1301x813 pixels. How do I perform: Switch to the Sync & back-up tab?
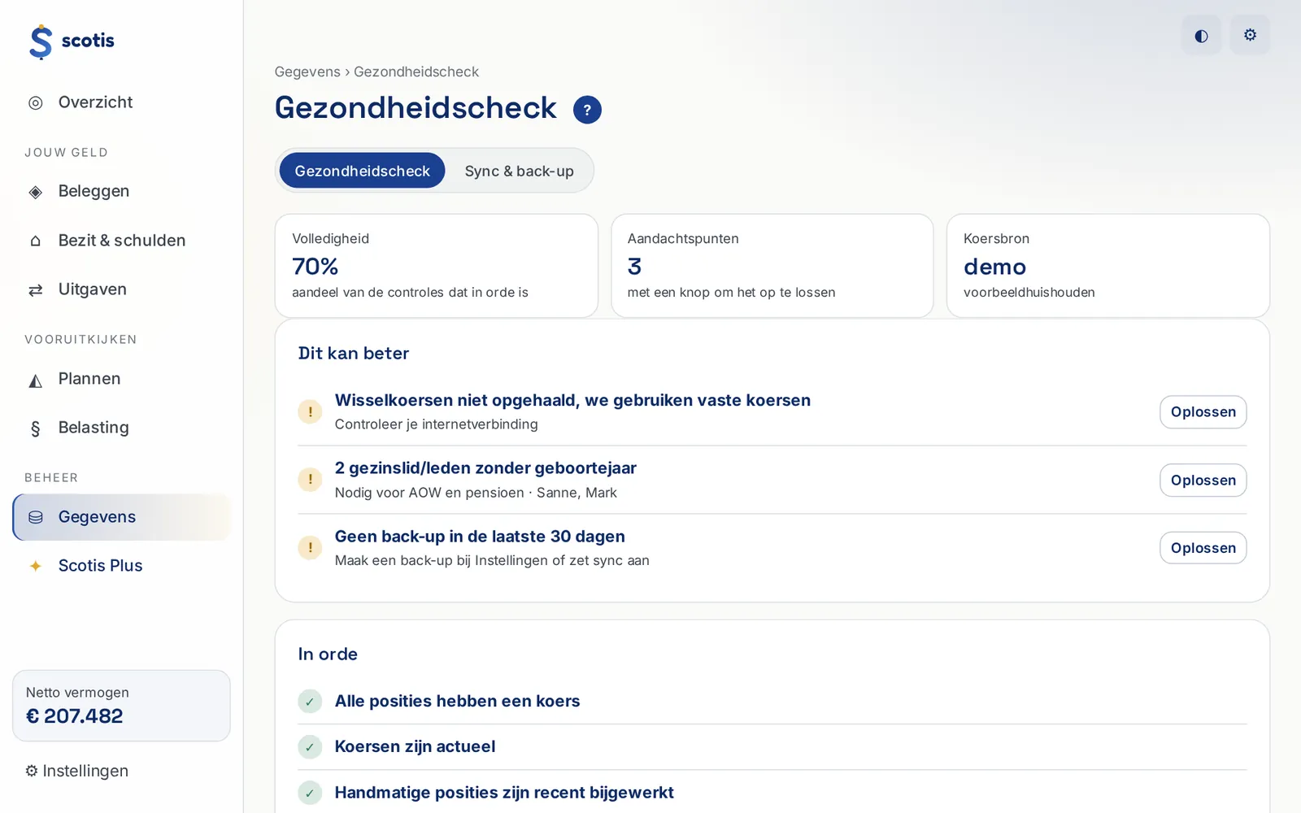[x=519, y=171]
